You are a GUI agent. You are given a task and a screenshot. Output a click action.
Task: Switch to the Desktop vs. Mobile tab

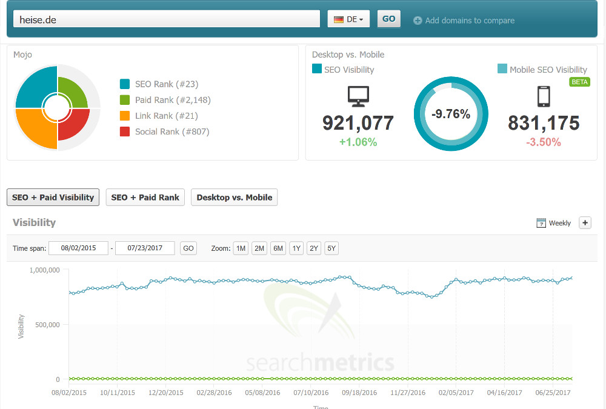click(x=234, y=197)
